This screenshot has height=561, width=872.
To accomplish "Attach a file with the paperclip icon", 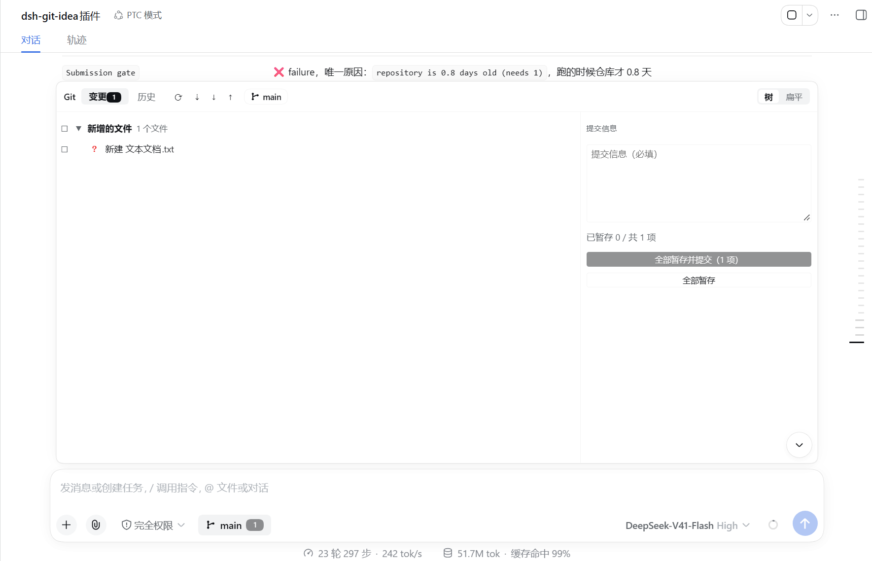I will [x=96, y=525].
